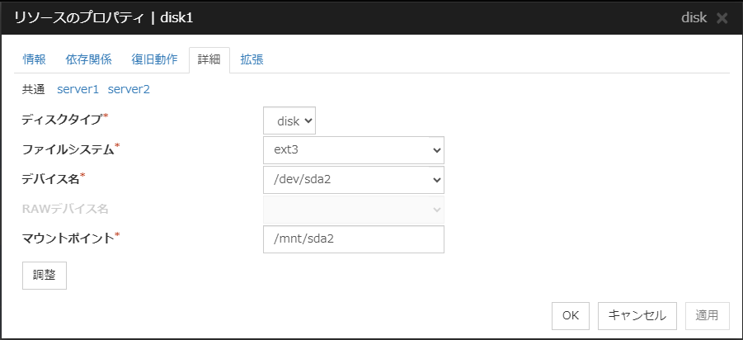Click the キャンセル button
The height and width of the screenshot is (340, 743).
[x=637, y=315]
